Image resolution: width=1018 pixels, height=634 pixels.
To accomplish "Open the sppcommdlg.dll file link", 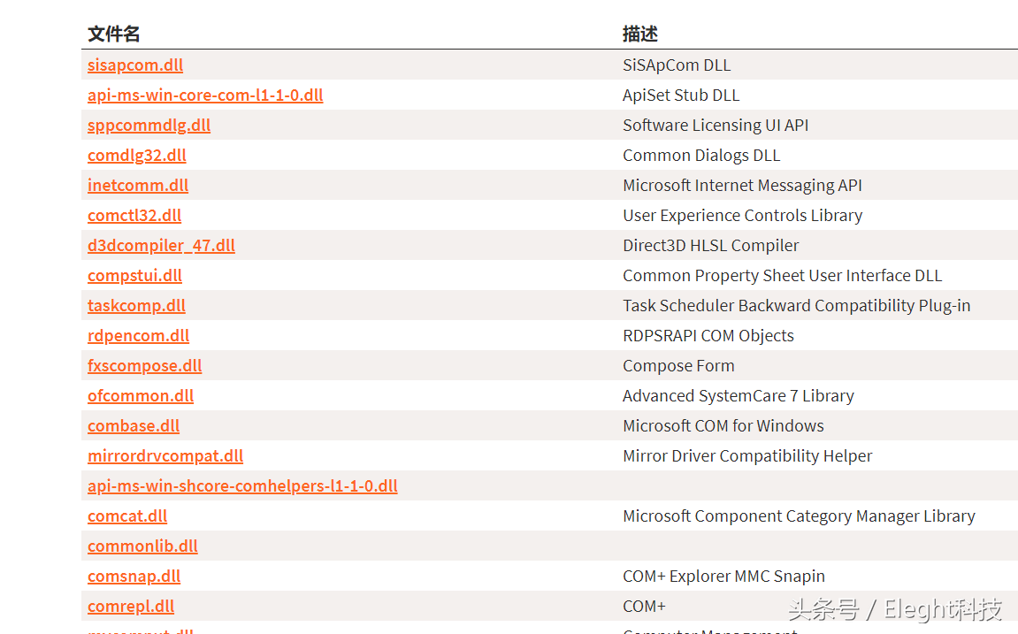I will tap(149, 126).
